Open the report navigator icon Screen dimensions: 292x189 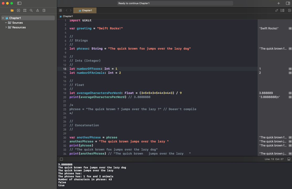(x=44, y=10)
